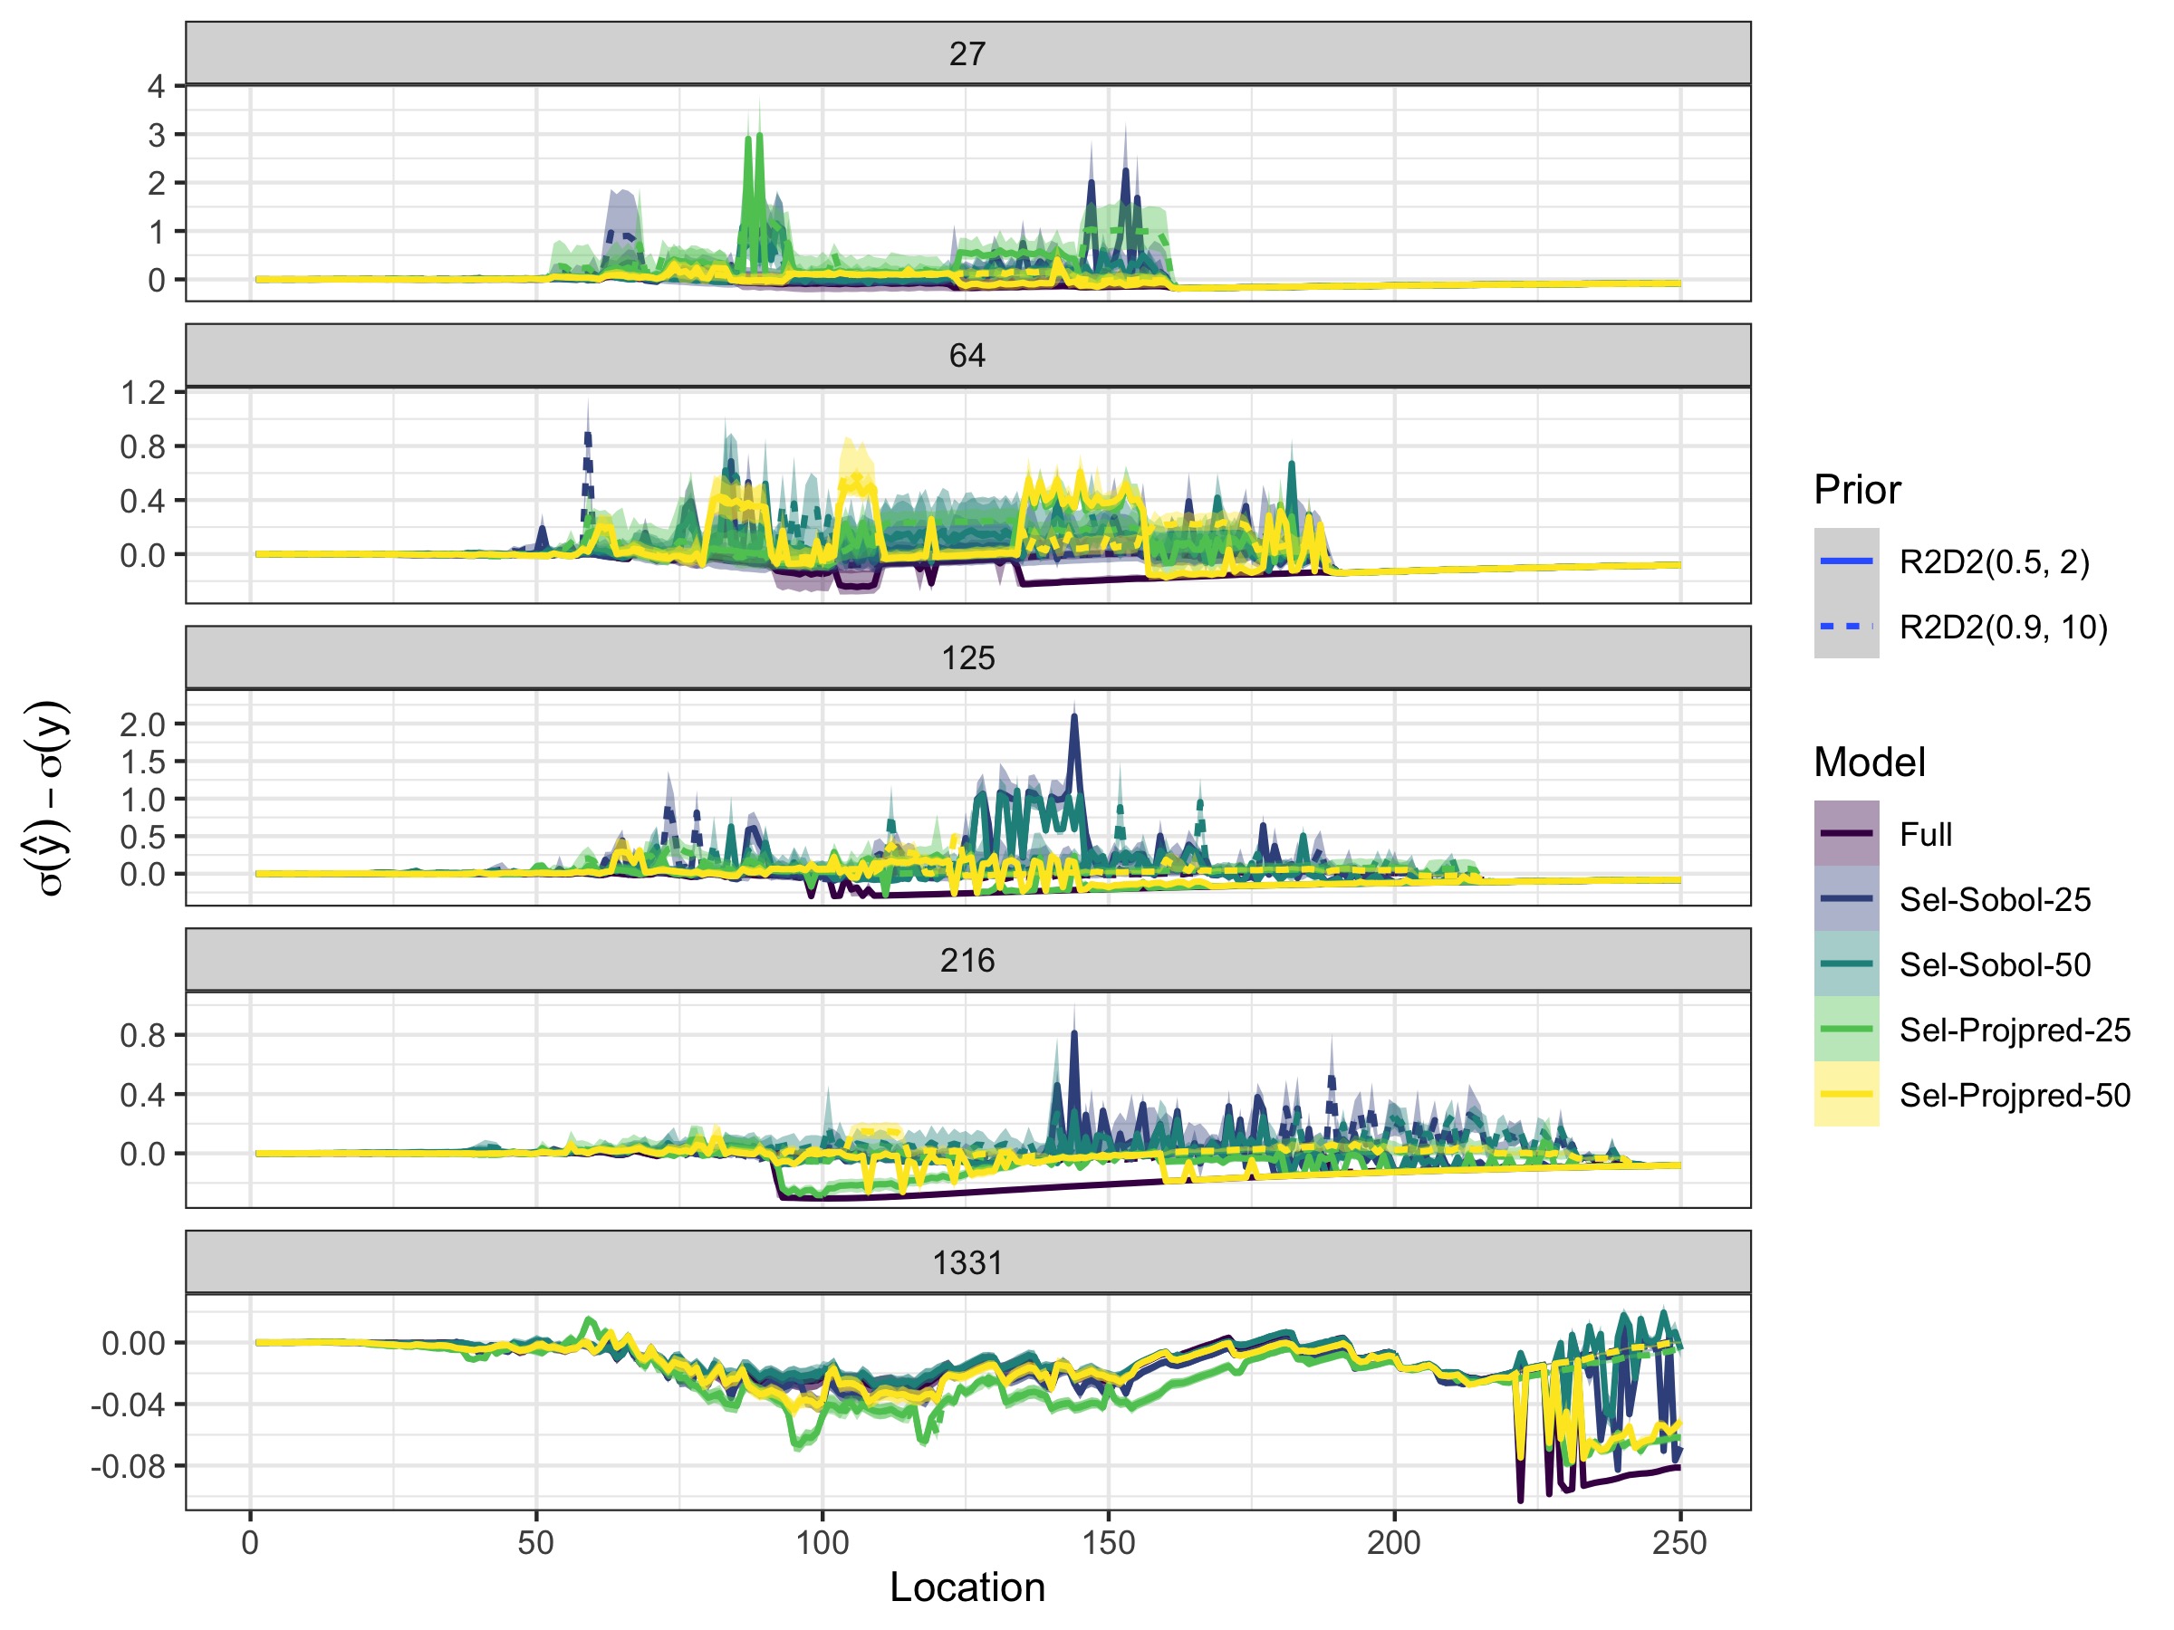Click the Sel-Sobol-50 teal swatch
2174x1630 pixels.
coord(1847,964)
